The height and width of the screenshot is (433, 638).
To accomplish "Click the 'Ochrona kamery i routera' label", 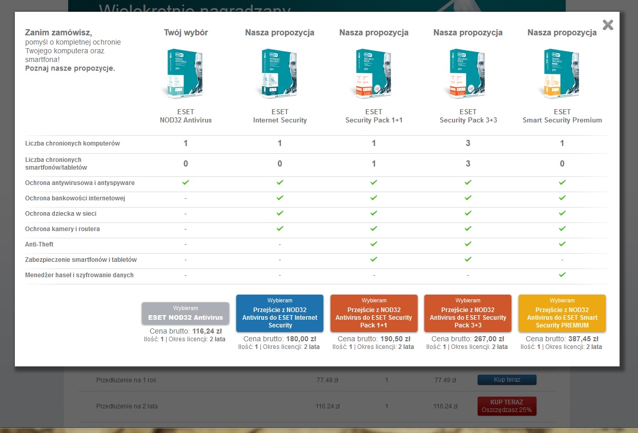I will point(63,229).
